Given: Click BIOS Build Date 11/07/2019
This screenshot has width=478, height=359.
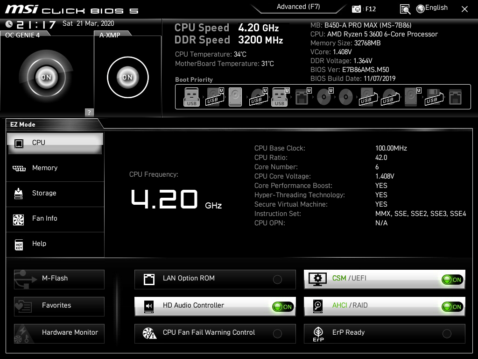Looking at the screenshot, I should click(380, 79).
